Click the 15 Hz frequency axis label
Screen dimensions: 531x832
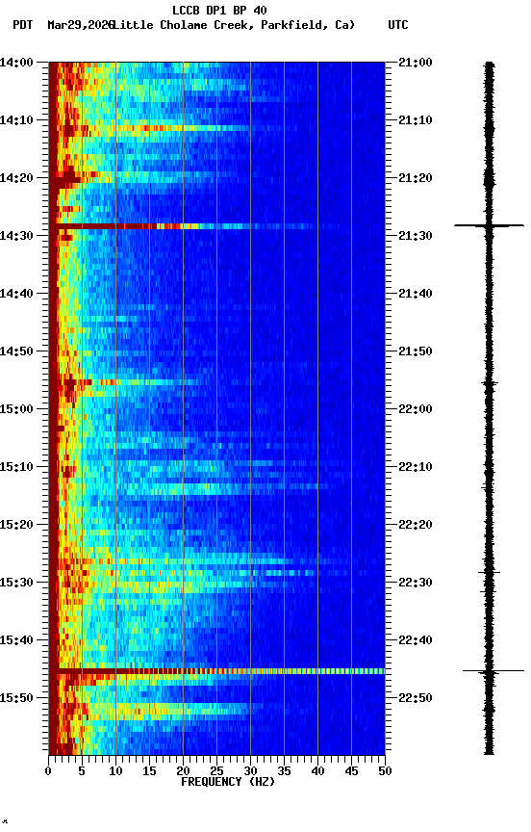[149, 771]
